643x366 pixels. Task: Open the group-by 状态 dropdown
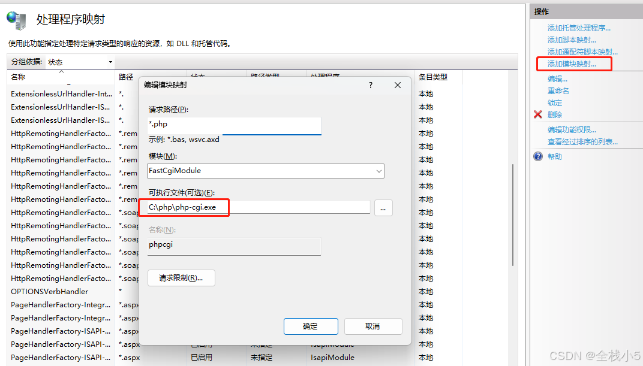pos(80,62)
